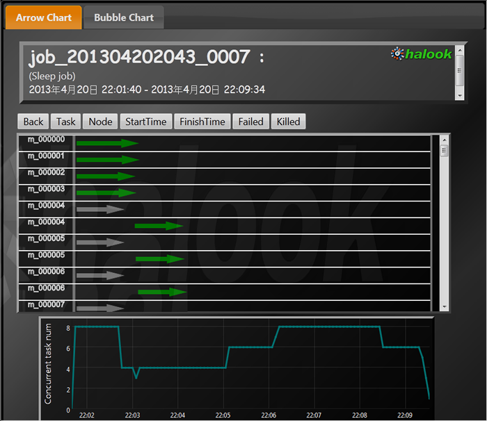Viewport: 487px width, 421px height.
Task: Click job header scrollbar thumb
Action: tap(460, 70)
